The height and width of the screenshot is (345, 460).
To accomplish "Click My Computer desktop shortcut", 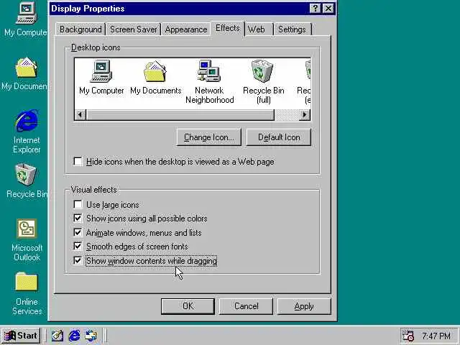I will 26,19.
